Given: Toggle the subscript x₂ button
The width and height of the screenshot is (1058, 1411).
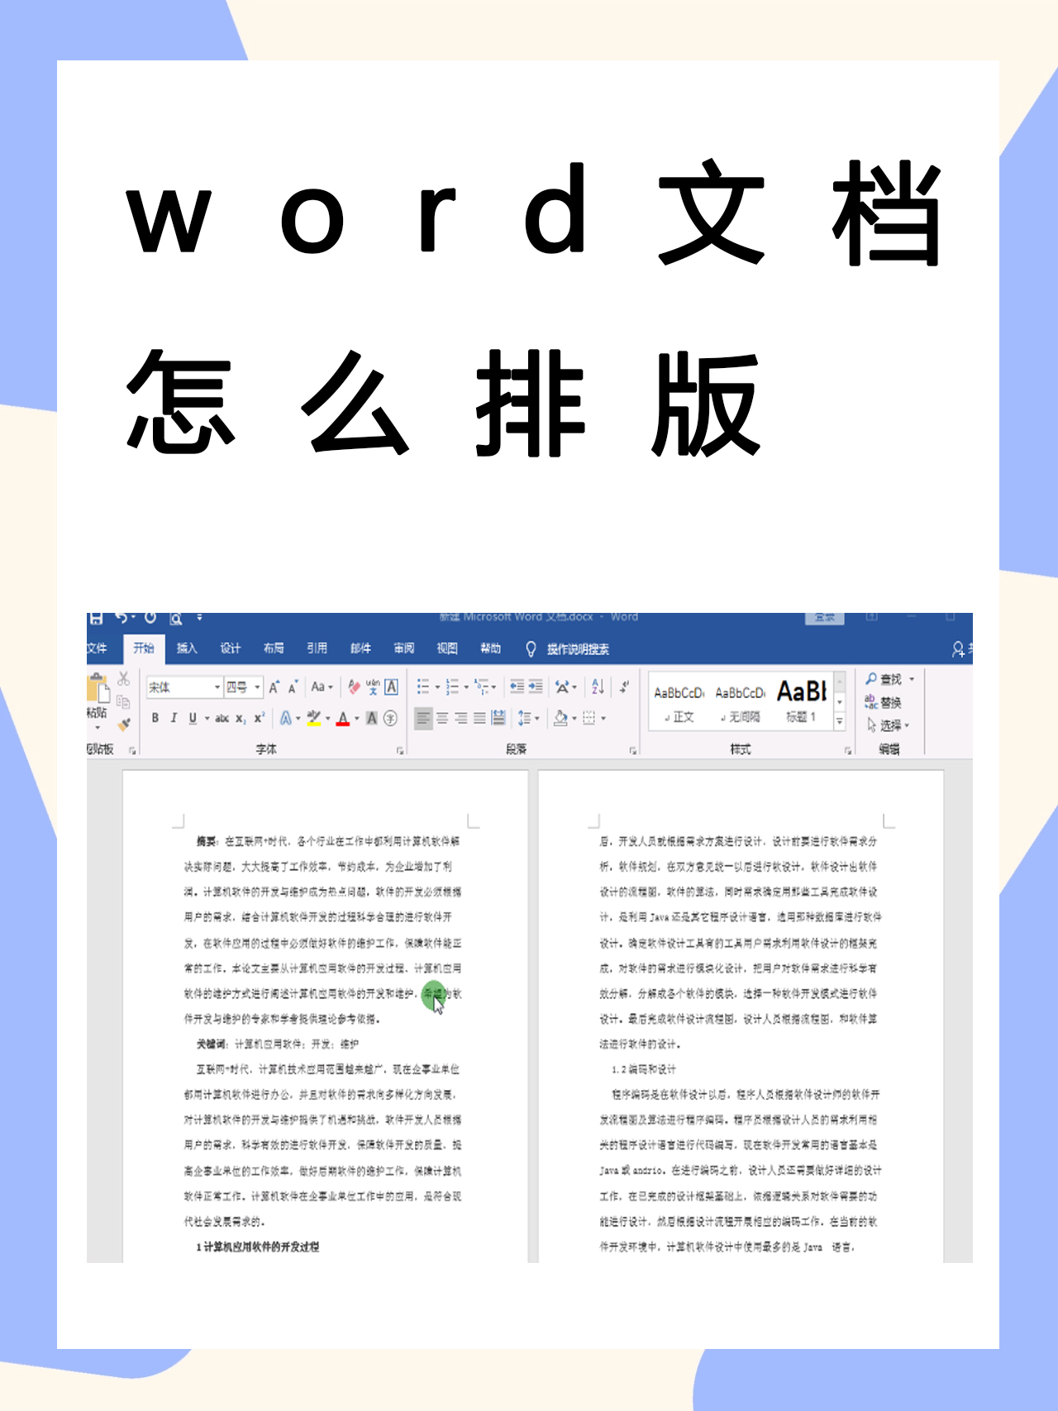Looking at the screenshot, I should click(x=241, y=718).
